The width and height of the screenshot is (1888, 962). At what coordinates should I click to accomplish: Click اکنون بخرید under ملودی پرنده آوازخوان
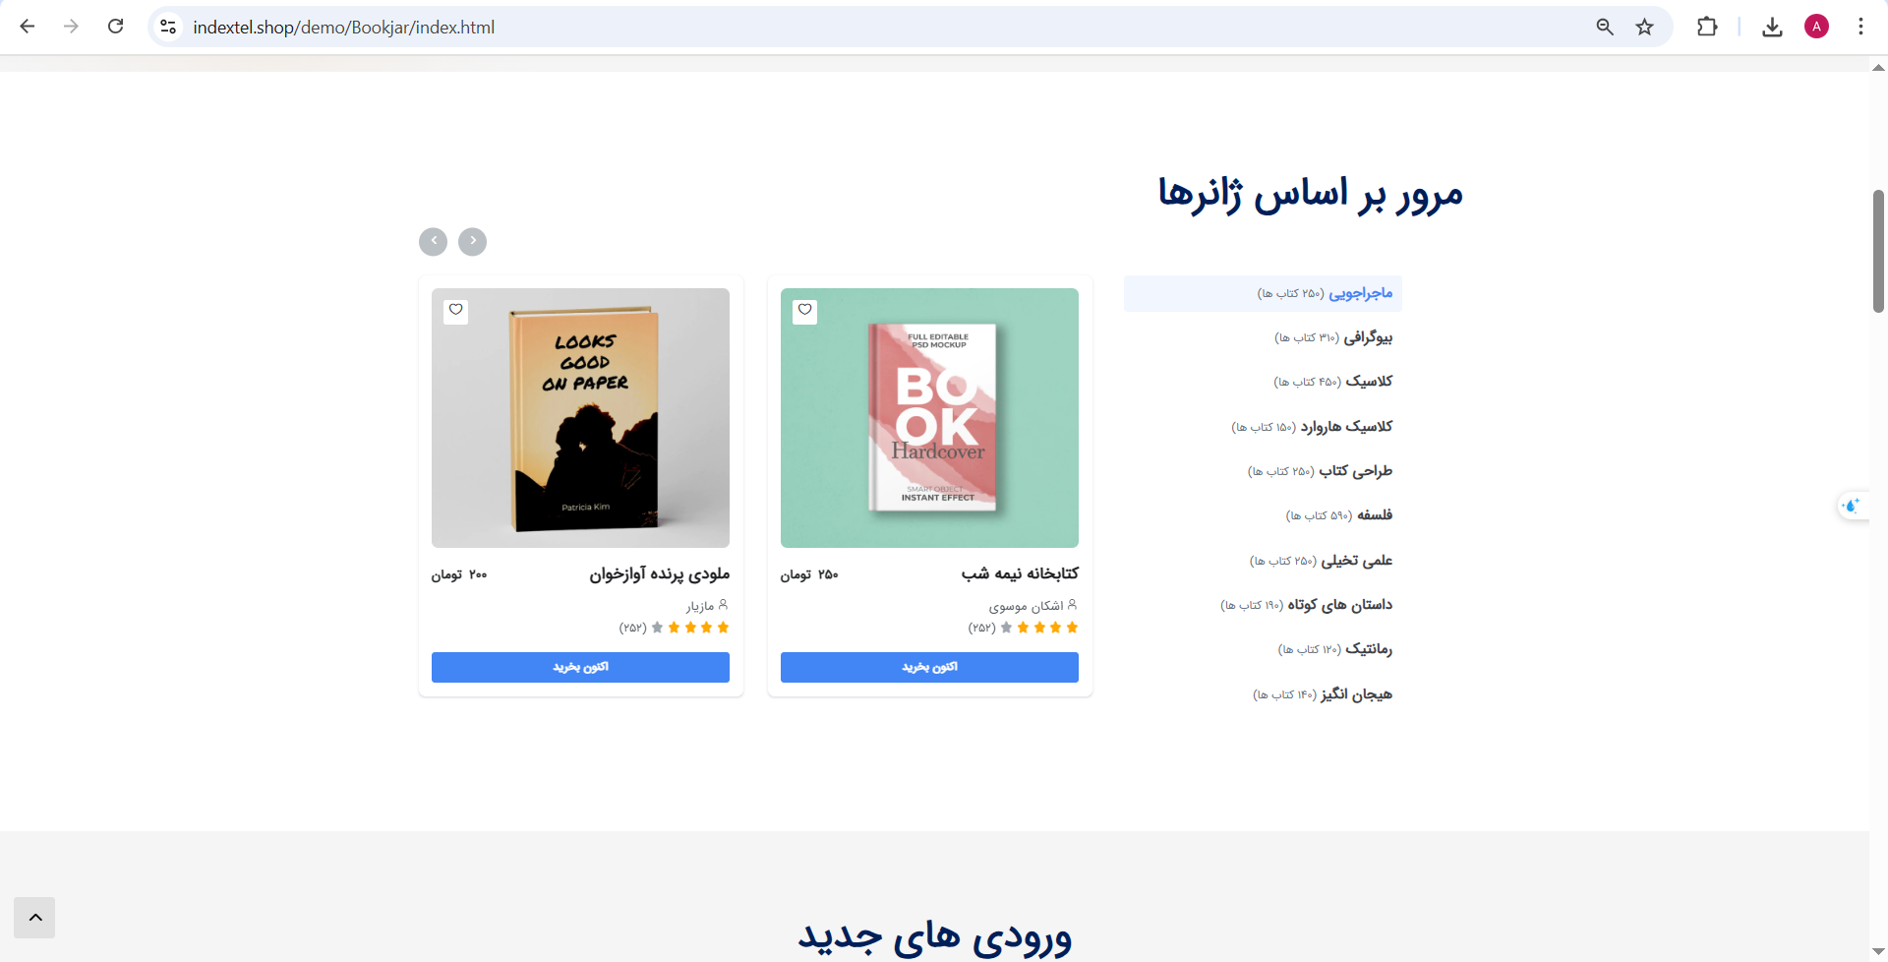pos(580,667)
